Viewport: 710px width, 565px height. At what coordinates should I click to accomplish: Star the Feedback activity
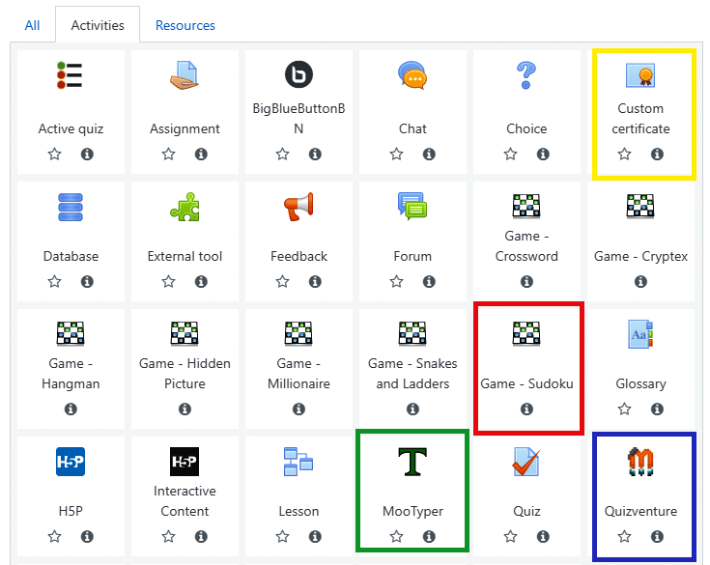pyautogui.click(x=282, y=282)
